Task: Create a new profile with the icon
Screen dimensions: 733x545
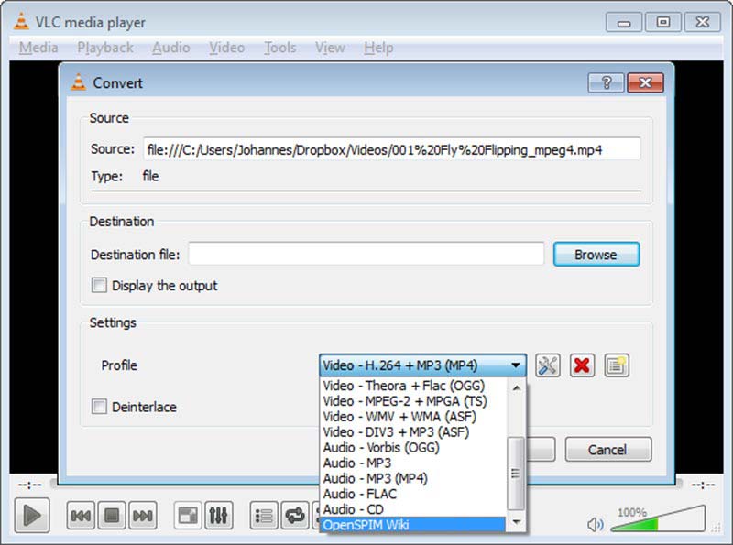Action: tap(616, 365)
